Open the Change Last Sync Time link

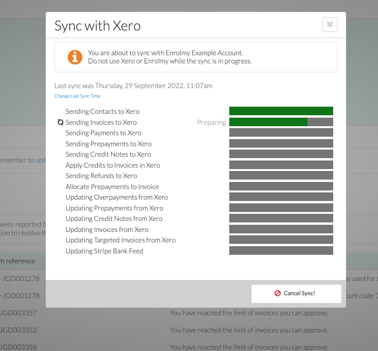click(77, 96)
